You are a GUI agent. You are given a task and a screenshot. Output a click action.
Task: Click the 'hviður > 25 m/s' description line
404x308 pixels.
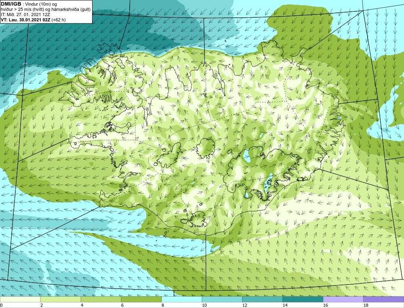[46, 10]
